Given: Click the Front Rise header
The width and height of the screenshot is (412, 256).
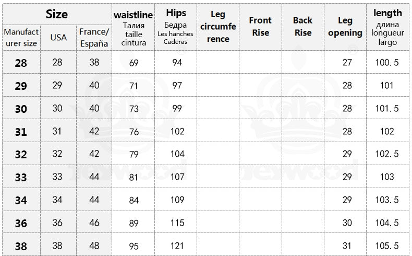Looking at the screenshot, I should tap(260, 27).
